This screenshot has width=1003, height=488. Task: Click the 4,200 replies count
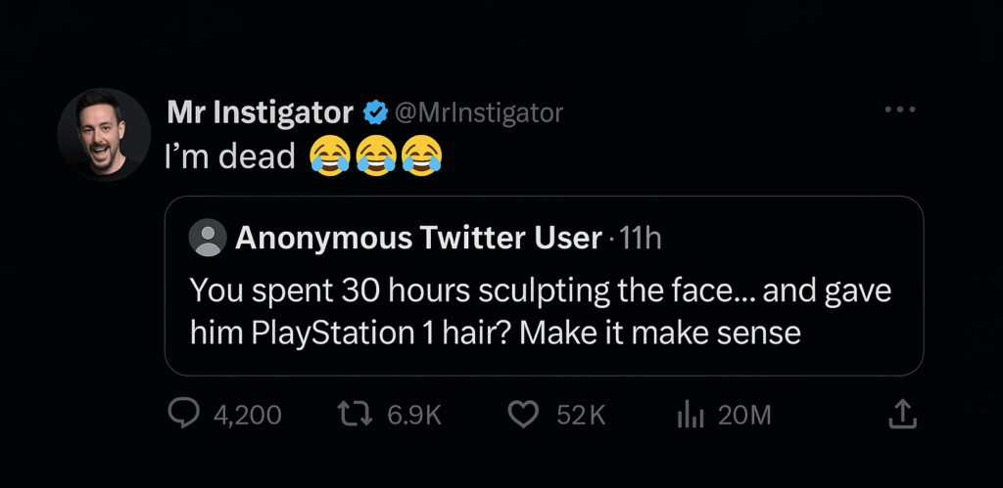247,415
